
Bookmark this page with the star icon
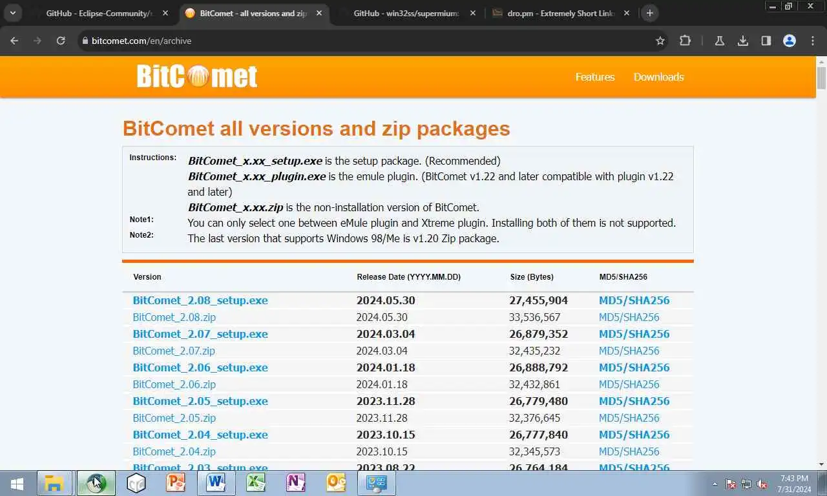click(660, 41)
